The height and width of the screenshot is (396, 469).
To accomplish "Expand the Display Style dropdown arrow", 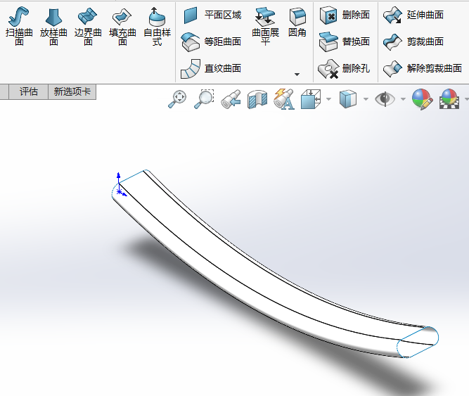I will [366, 99].
